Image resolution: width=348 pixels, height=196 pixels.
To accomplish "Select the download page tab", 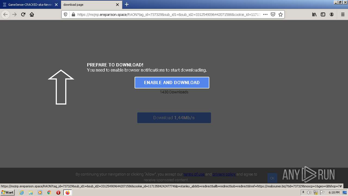I will pyautogui.click(x=91, y=5).
